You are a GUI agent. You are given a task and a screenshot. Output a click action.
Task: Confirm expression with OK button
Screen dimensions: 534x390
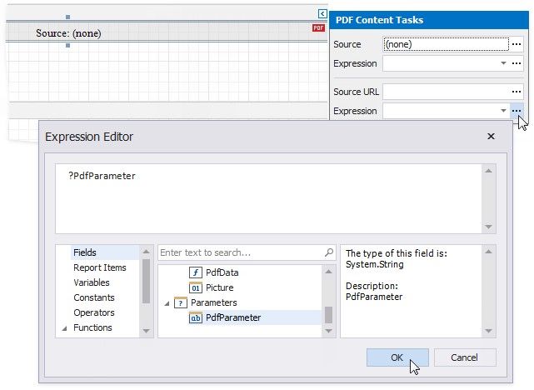397,357
